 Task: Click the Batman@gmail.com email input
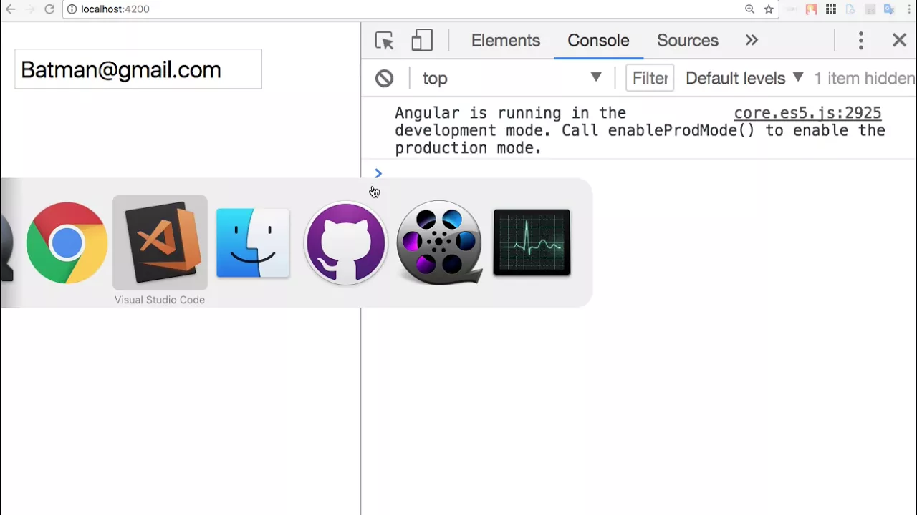[x=138, y=69]
